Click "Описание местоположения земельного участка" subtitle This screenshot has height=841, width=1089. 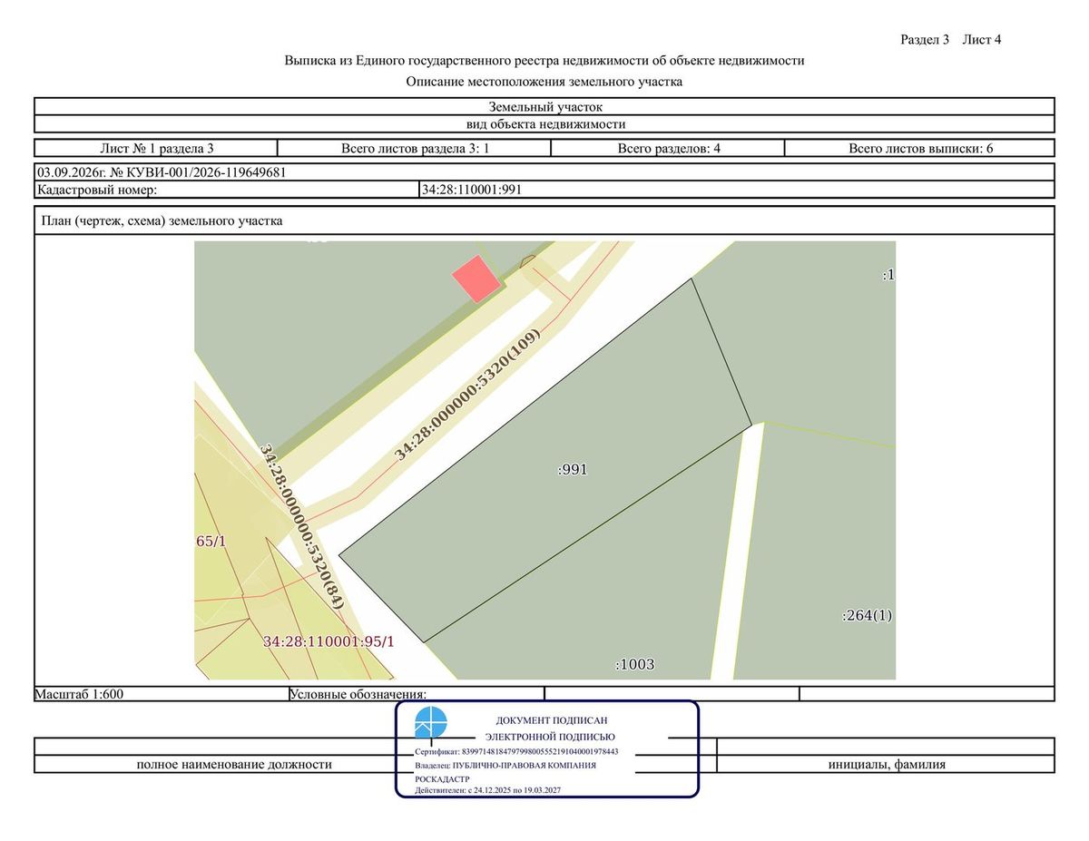tap(544, 82)
